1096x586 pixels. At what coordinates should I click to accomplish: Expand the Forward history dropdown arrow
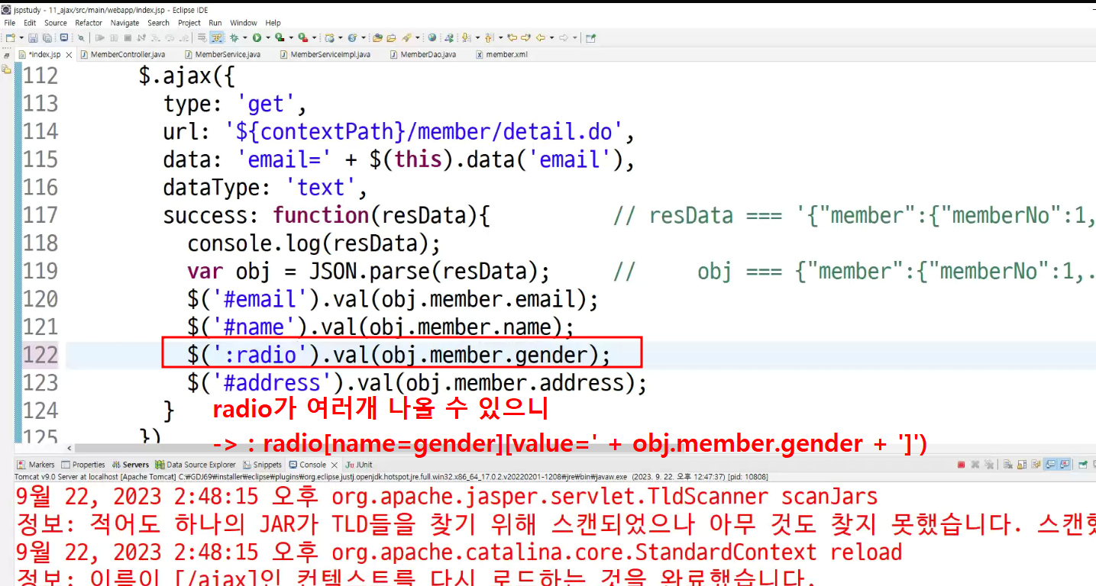click(x=574, y=37)
